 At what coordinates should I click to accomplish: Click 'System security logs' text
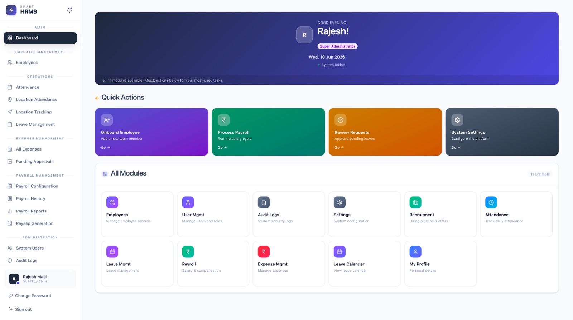point(275,221)
